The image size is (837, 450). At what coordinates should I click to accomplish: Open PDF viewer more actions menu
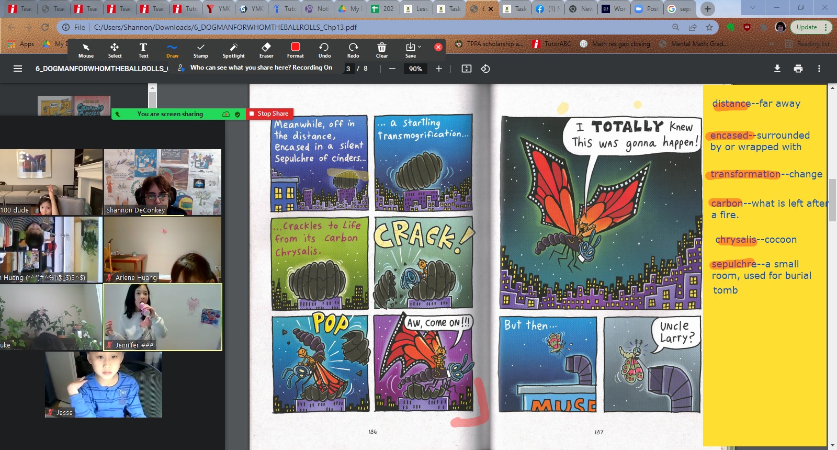pyautogui.click(x=819, y=69)
